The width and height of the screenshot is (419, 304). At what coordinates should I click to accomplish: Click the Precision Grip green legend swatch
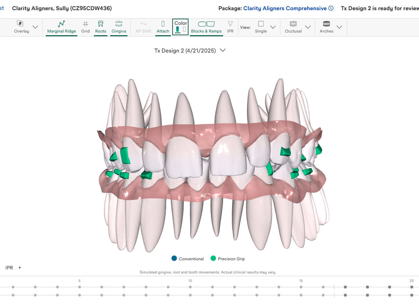coord(213,258)
